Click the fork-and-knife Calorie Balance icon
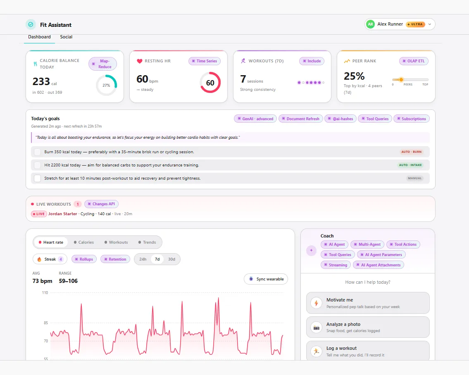 (35, 64)
